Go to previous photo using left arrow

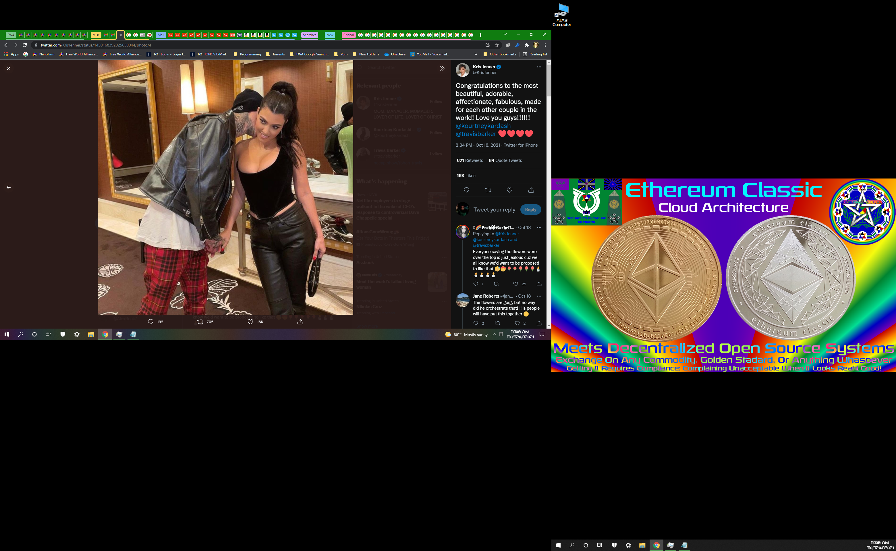point(9,187)
